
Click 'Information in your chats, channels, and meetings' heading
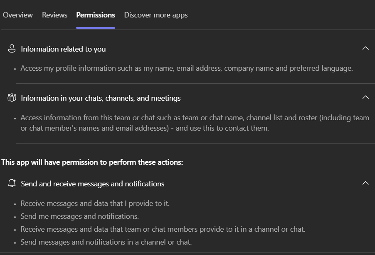tap(101, 98)
